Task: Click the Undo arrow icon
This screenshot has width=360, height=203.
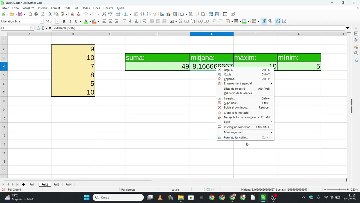Action: 85,14
